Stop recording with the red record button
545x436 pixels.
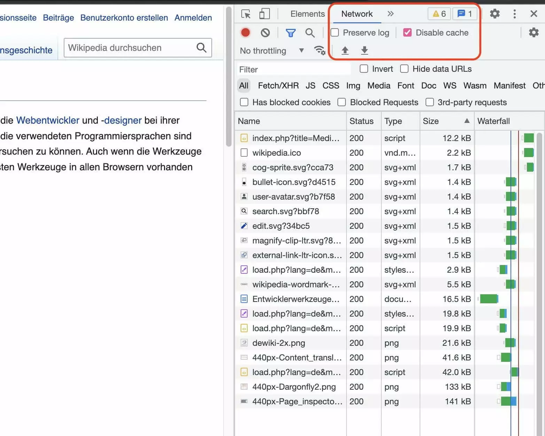tap(246, 32)
